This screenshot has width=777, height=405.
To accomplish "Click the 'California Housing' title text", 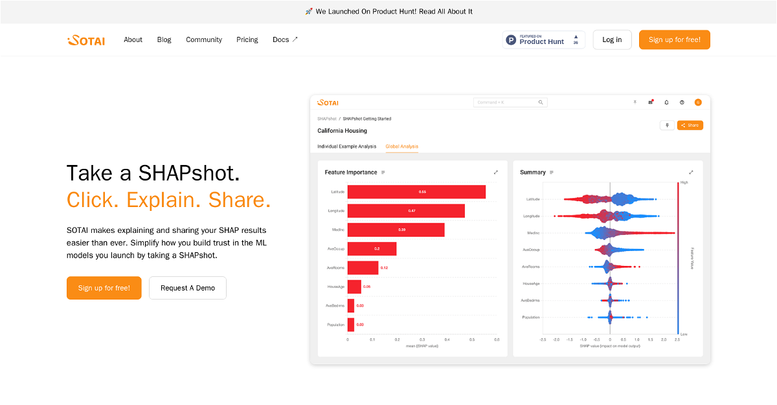I will click(x=342, y=131).
